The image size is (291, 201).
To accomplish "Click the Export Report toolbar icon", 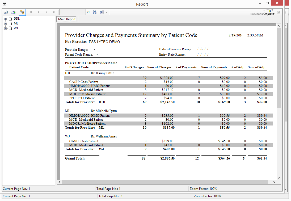I will 6,12.
